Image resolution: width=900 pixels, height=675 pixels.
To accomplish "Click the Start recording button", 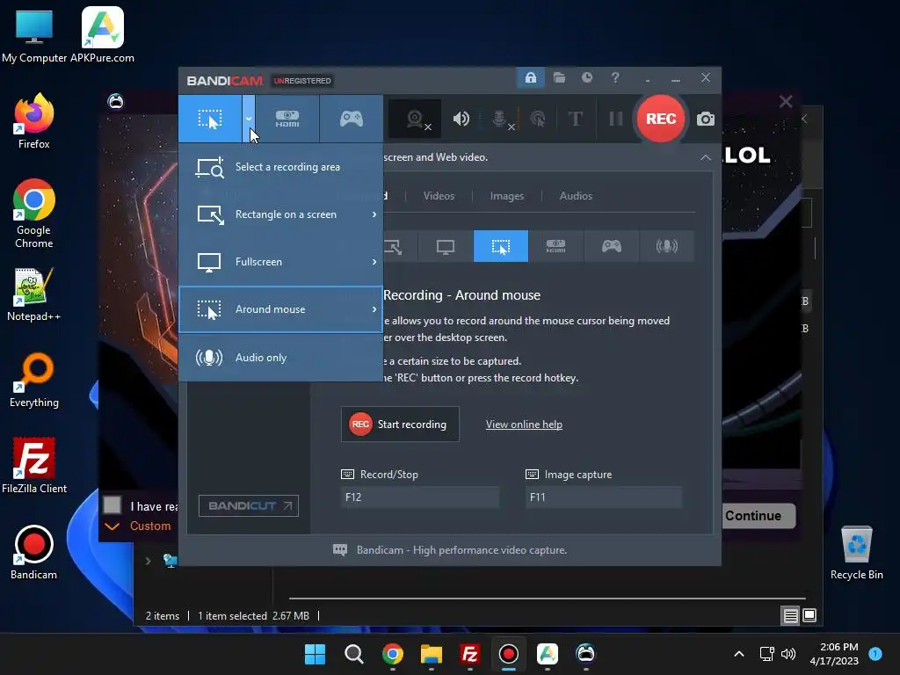I will point(400,425).
